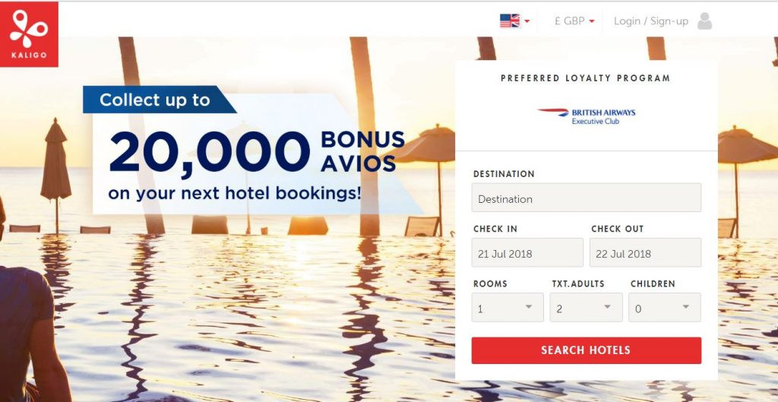The image size is (778, 402).
Task: Click the Login / Sign-up link
Action: 651,21
